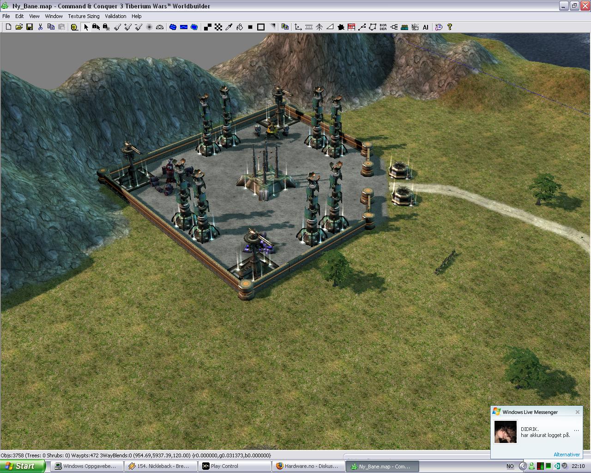Select the yellow measuring tape tool
This screenshot has height=473, width=591.
(74, 27)
